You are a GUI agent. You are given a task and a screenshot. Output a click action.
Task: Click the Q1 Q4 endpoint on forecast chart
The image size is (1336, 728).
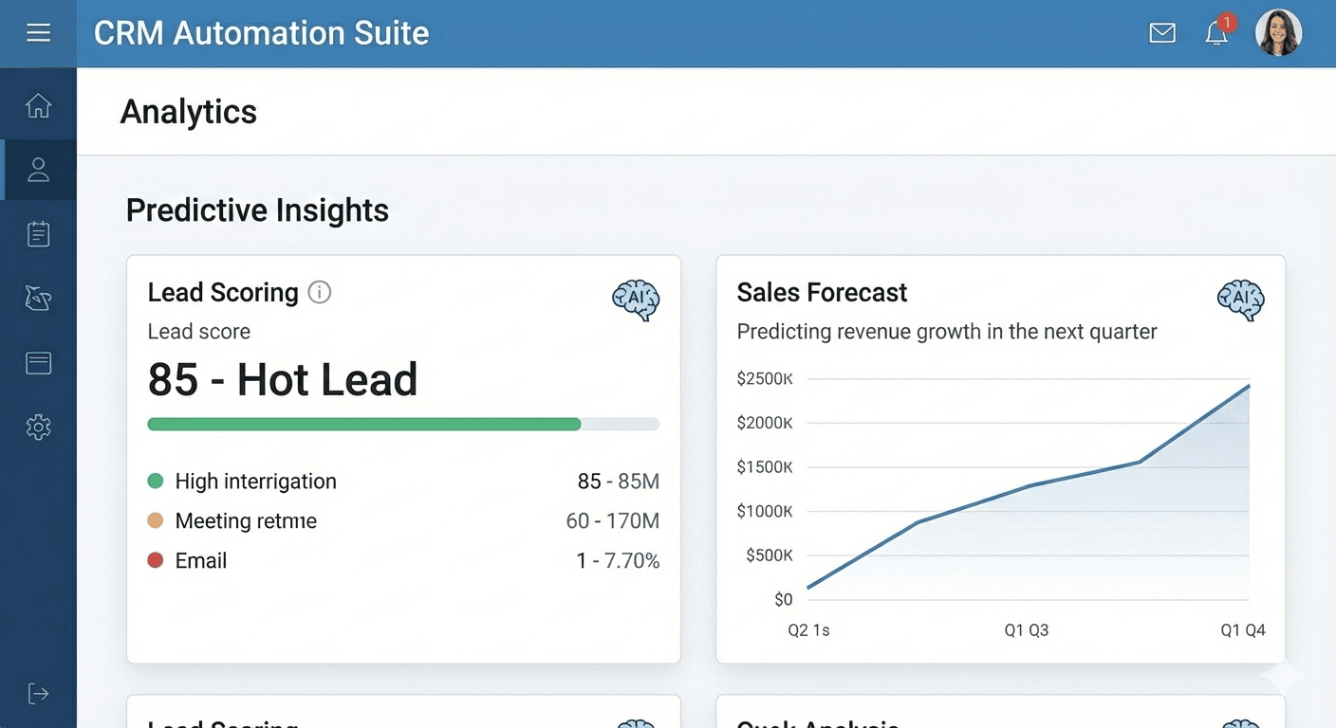(1249, 387)
